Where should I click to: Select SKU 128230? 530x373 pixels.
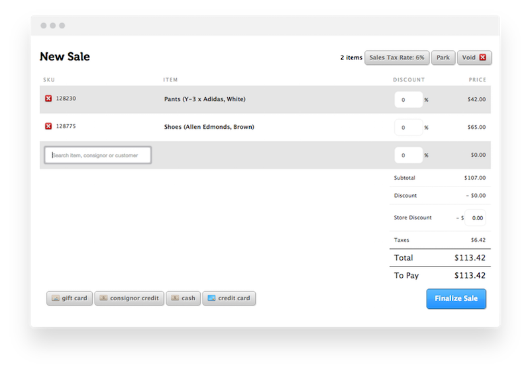tap(66, 99)
